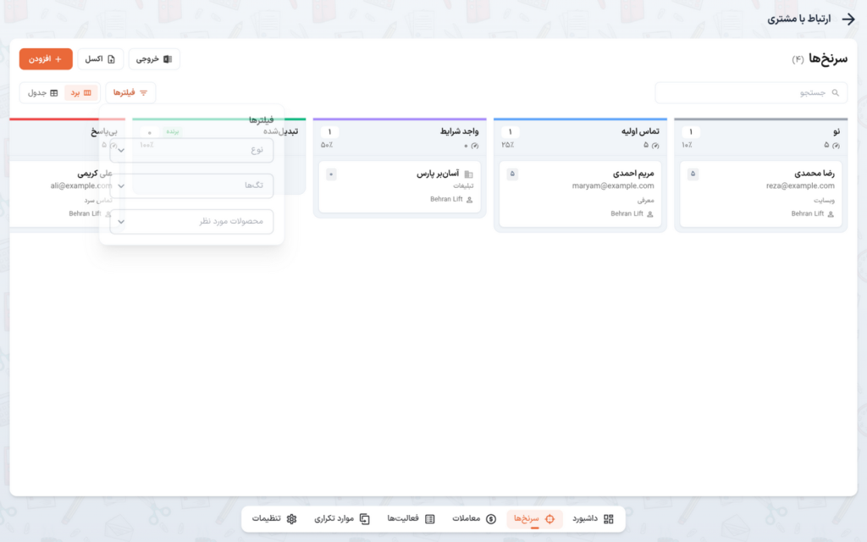Open داشبورد in bottom navigation

593,519
